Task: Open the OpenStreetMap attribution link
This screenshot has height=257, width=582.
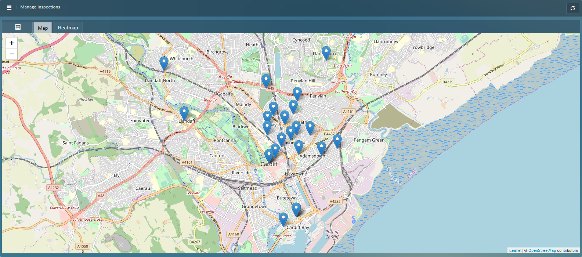Action: (542, 250)
